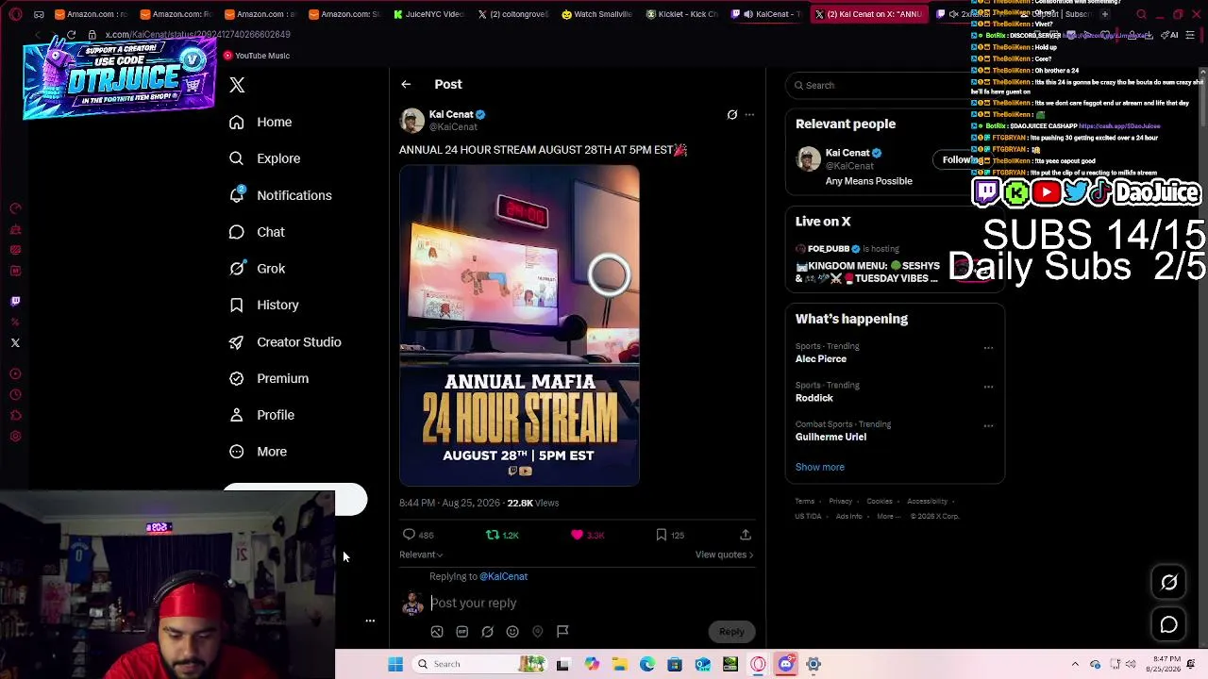Click the reply comment icon on the post

(x=409, y=535)
